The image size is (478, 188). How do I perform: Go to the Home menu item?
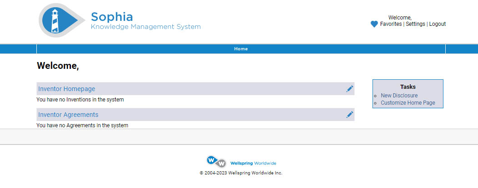coord(241,49)
